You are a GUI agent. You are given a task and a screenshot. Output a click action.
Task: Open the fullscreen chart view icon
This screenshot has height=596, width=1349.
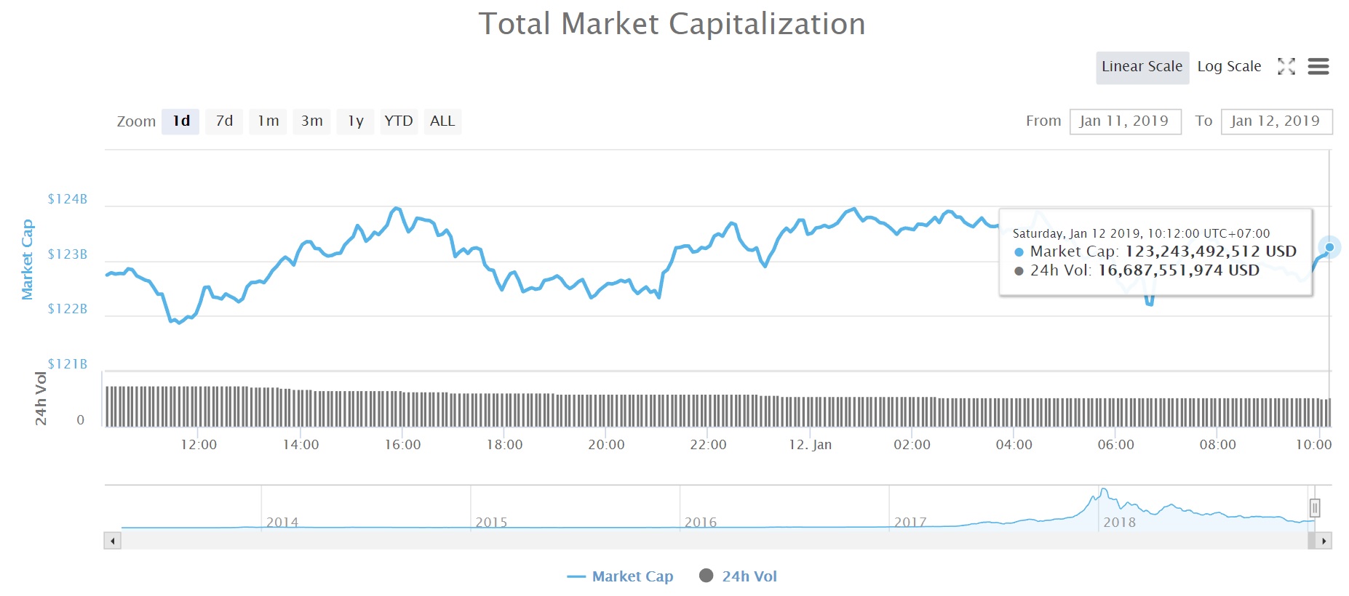click(x=1286, y=67)
